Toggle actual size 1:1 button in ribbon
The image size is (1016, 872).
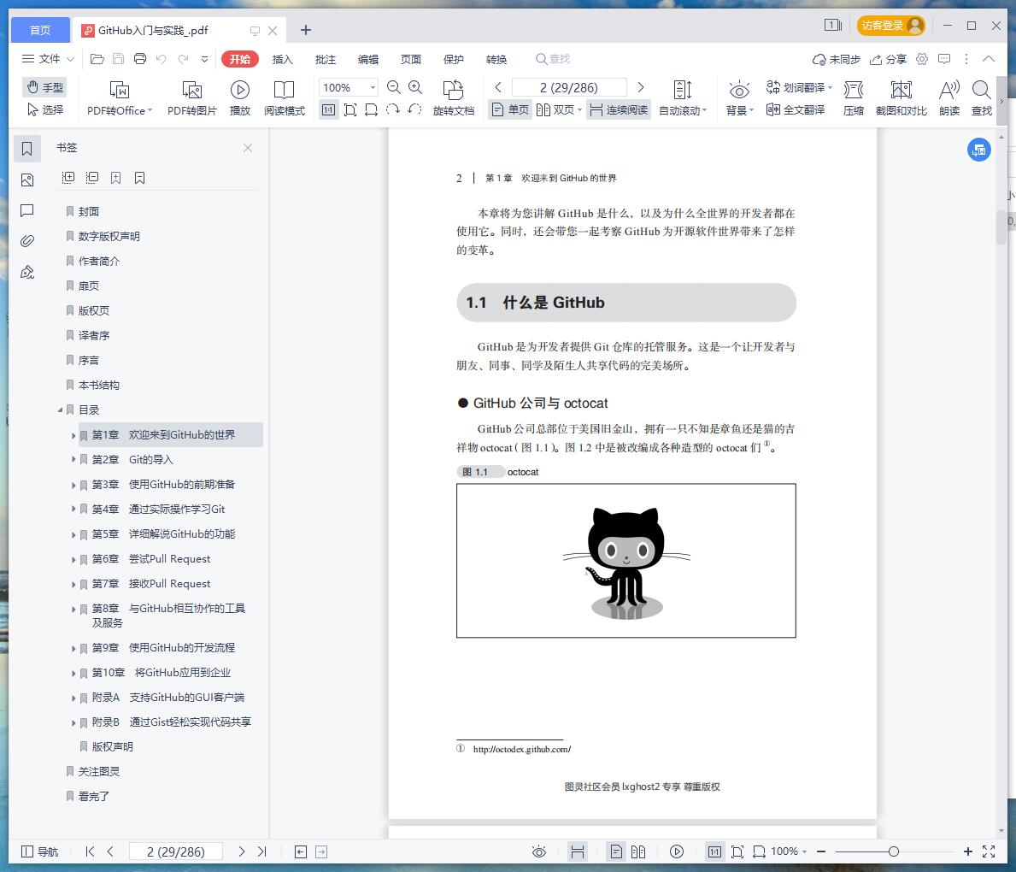click(328, 109)
